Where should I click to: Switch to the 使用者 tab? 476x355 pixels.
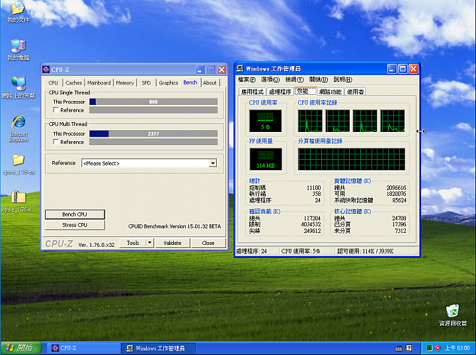click(355, 92)
